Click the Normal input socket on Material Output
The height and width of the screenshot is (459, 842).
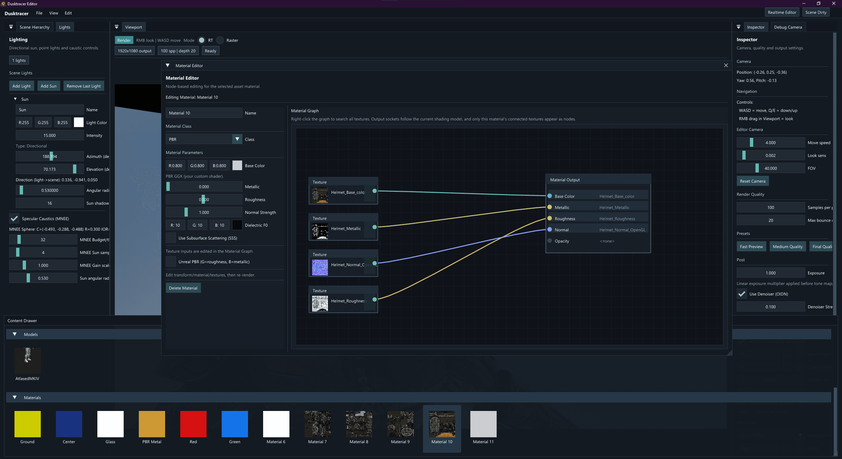pos(550,229)
